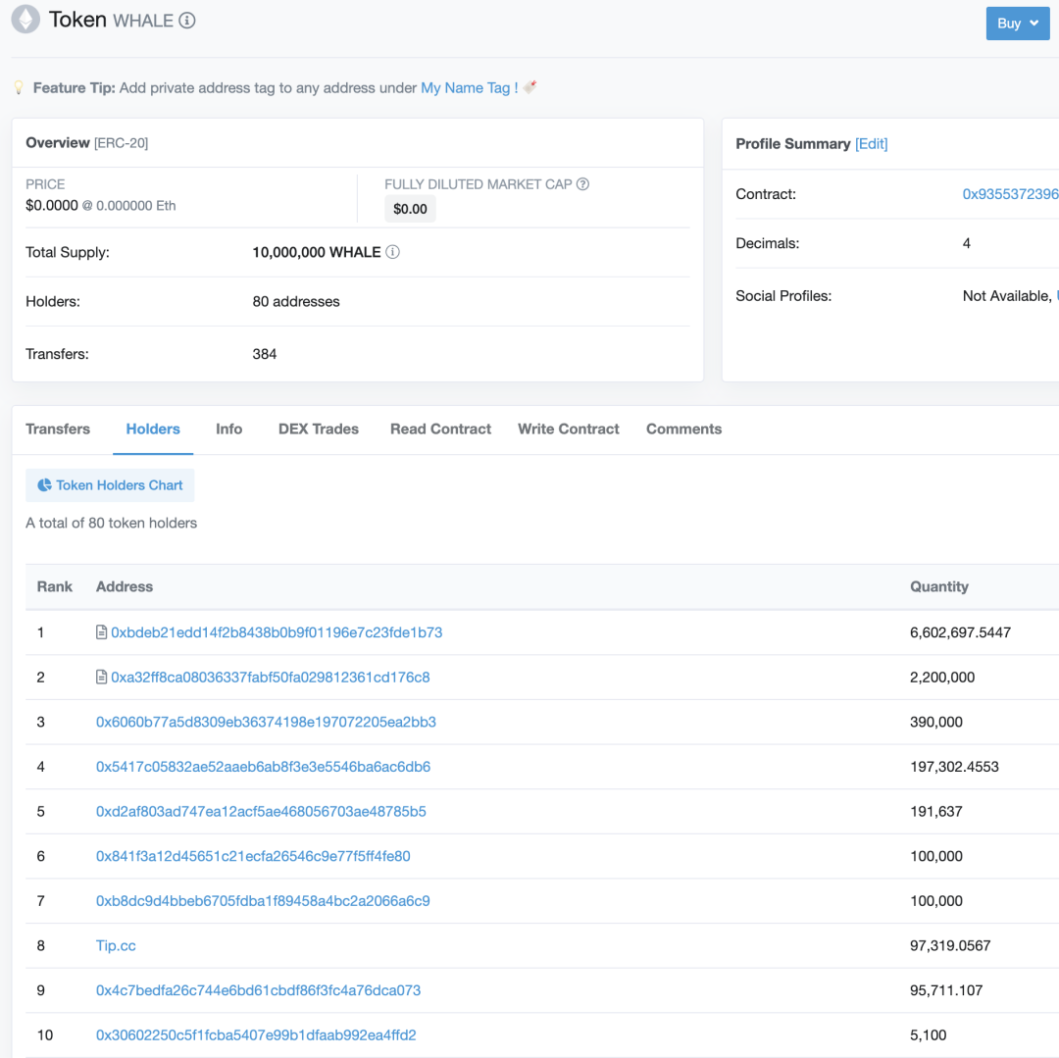The height and width of the screenshot is (1058, 1059).
Task: Go to the Comments tab
Action: pos(683,429)
